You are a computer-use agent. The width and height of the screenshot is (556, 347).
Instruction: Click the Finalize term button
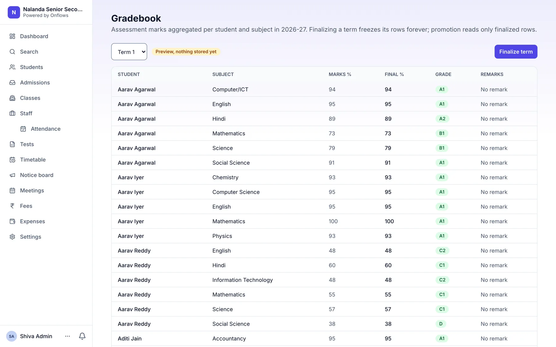click(516, 52)
